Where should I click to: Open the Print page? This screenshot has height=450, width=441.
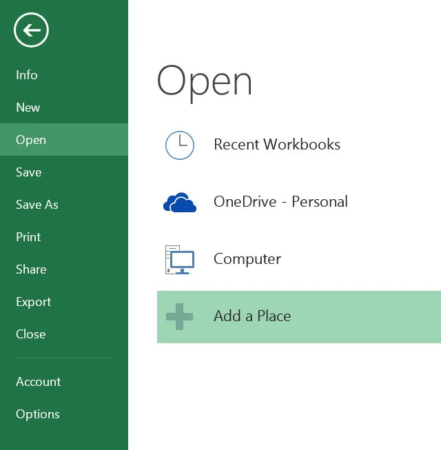click(28, 237)
